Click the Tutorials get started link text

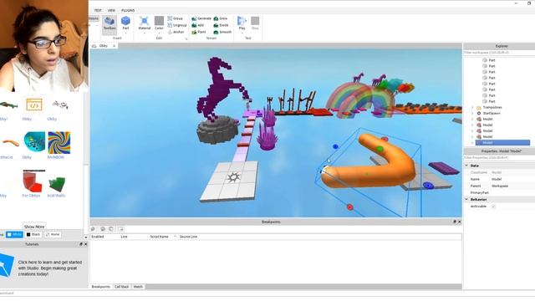[x=50, y=268]
